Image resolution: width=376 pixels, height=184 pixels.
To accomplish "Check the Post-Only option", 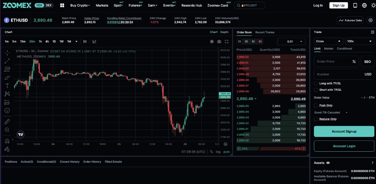I will 316,105.
